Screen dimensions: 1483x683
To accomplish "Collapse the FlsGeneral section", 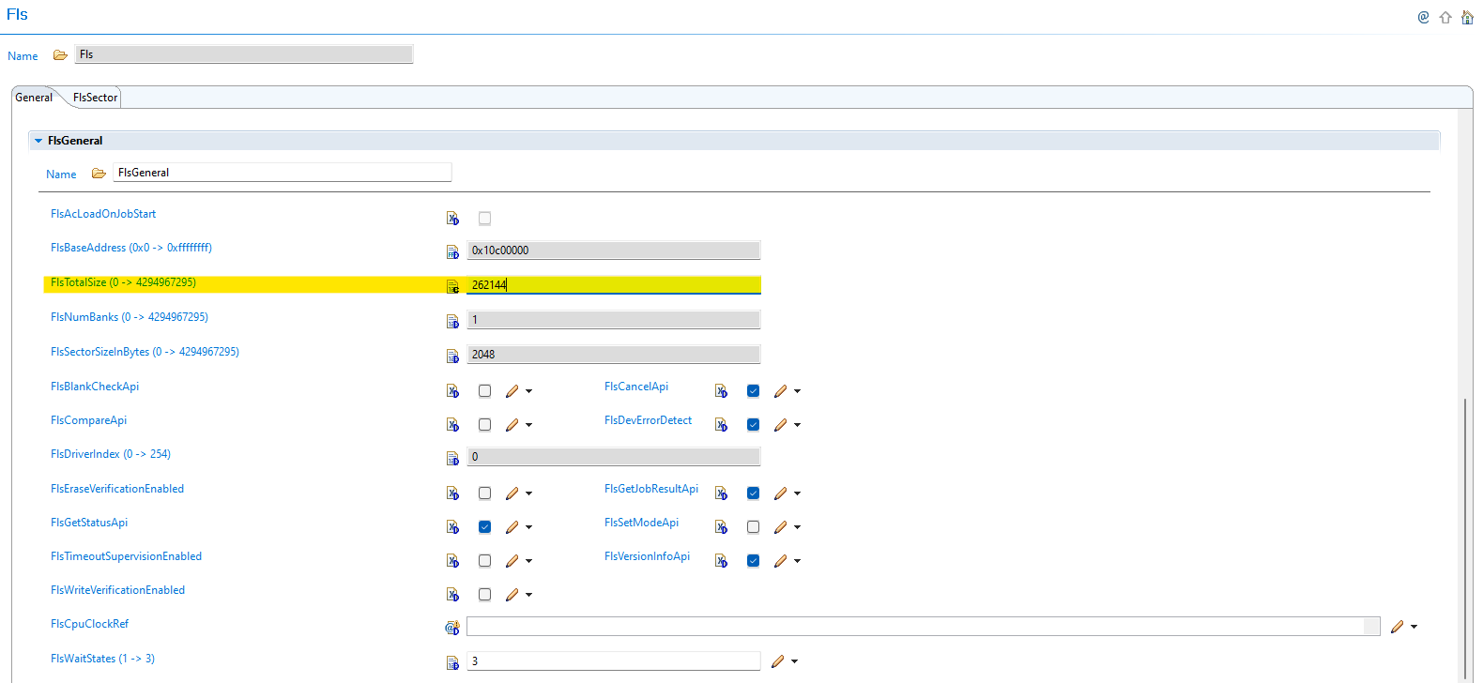I will click(x=38, y=141).
